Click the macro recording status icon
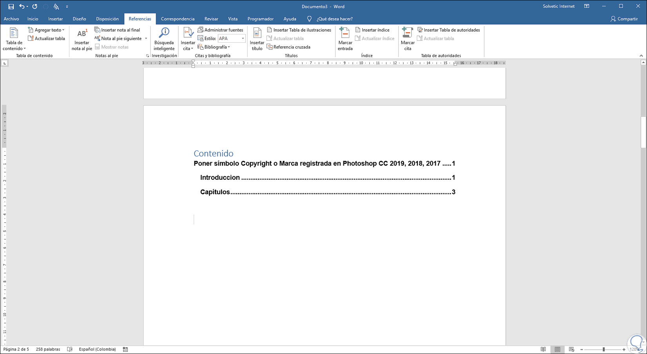Screen dimensions: 647x354 pos(125,349)
